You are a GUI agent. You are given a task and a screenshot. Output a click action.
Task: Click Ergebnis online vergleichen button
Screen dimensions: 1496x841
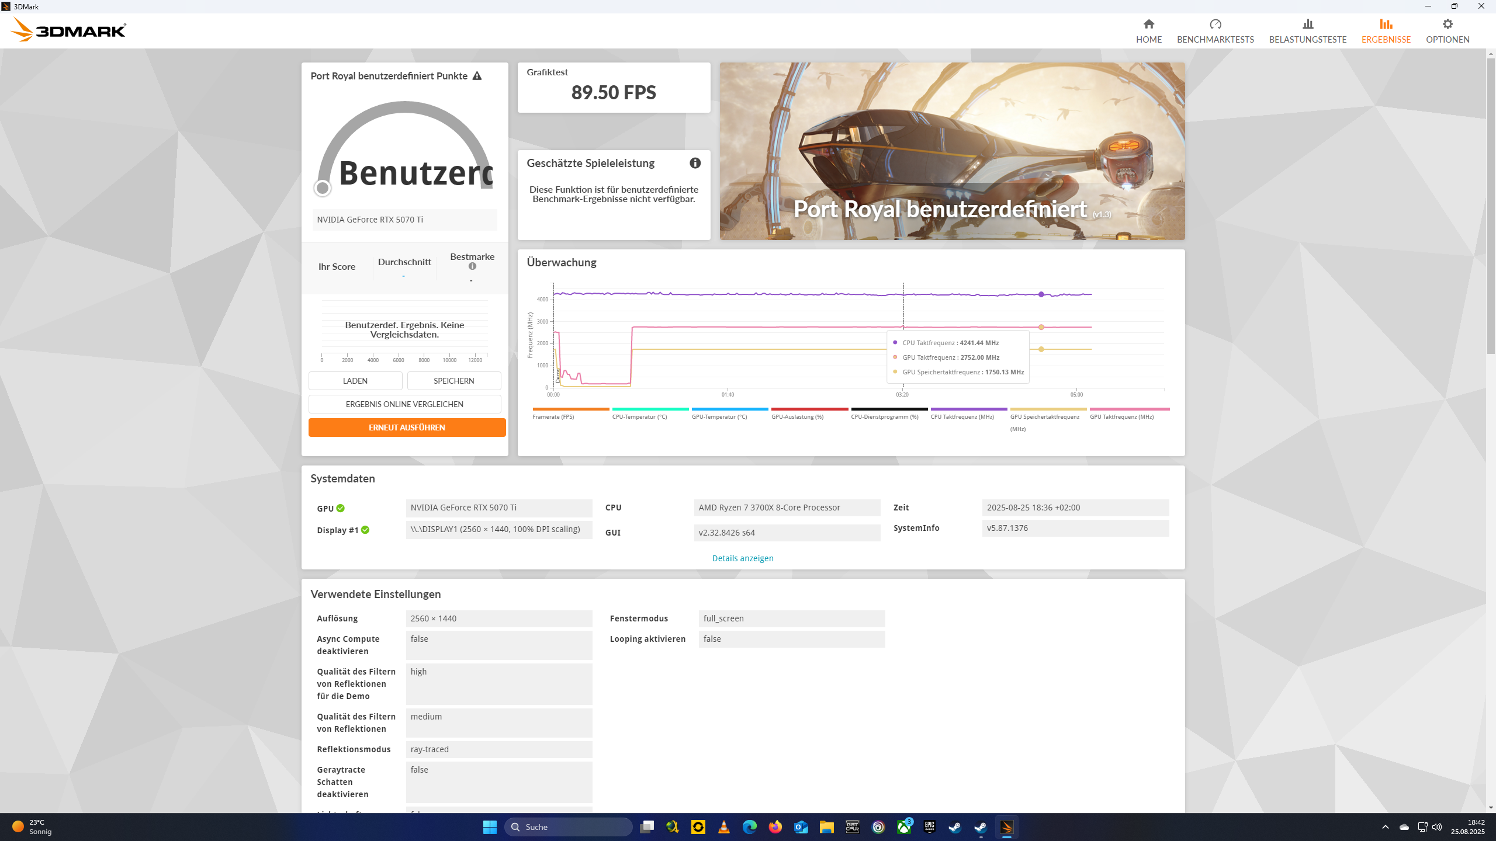click(404, 404)
